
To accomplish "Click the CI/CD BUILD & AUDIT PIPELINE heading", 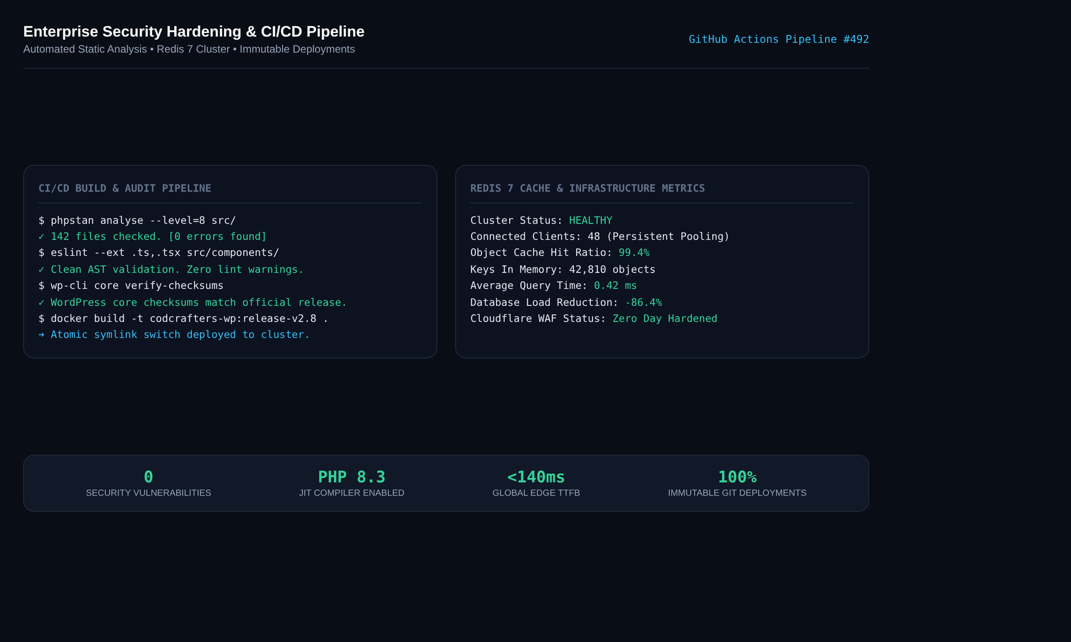I will [x=125, y=188].
